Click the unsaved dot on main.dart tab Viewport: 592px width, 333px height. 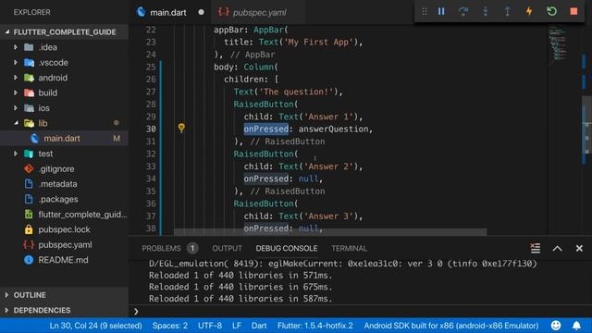(202, 12)
